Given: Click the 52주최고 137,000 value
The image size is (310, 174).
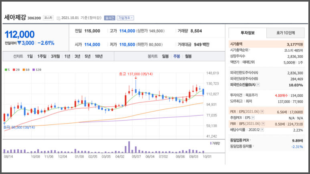Looking at the screenshot, I should coord(284,102).
